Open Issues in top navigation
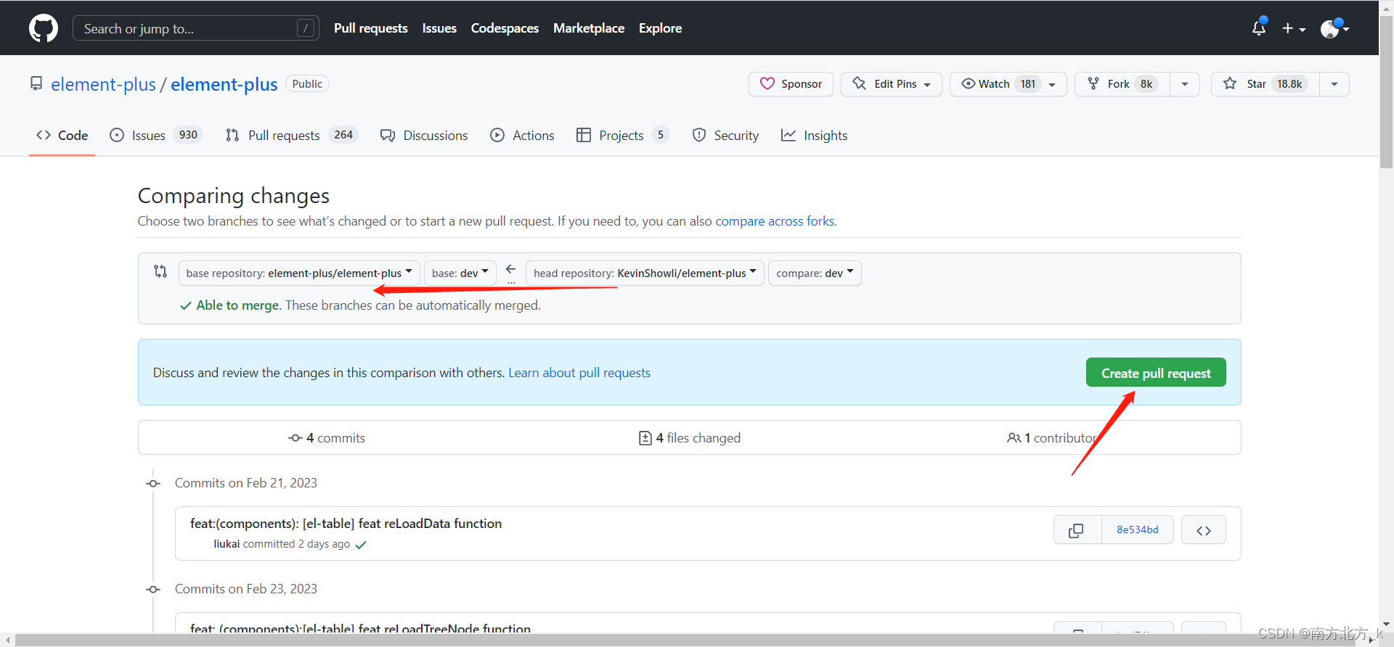 pyautogui.click(x=439, y=28)
